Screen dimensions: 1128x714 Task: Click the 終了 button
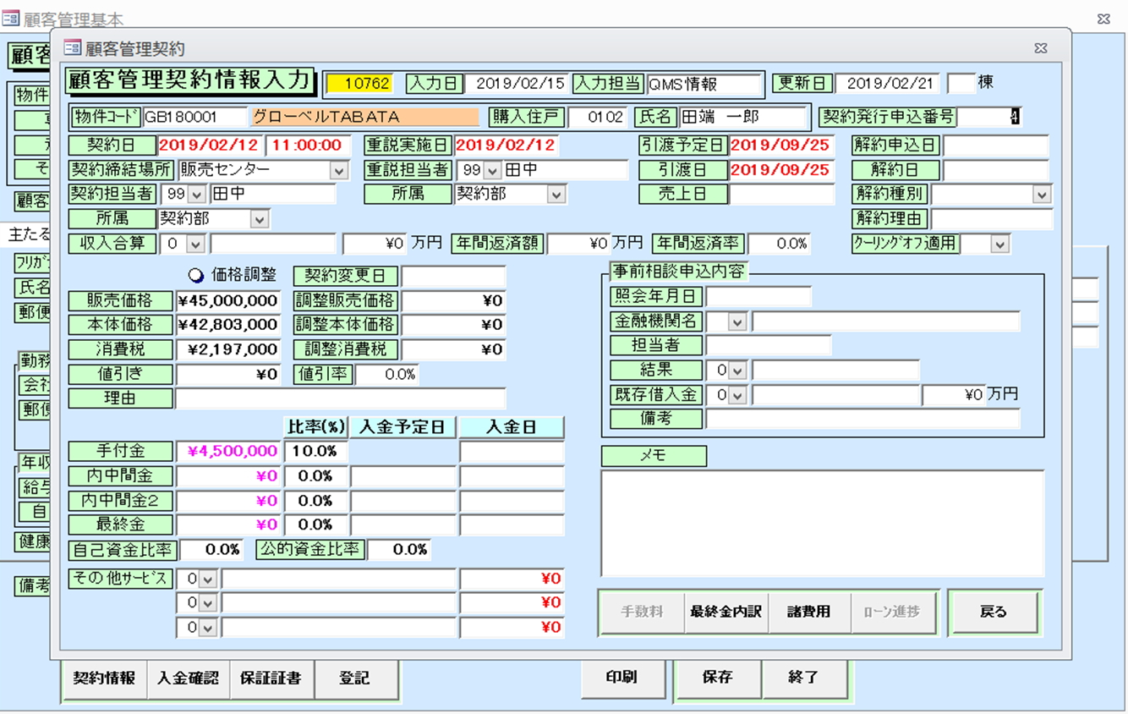tap(803, 678)
